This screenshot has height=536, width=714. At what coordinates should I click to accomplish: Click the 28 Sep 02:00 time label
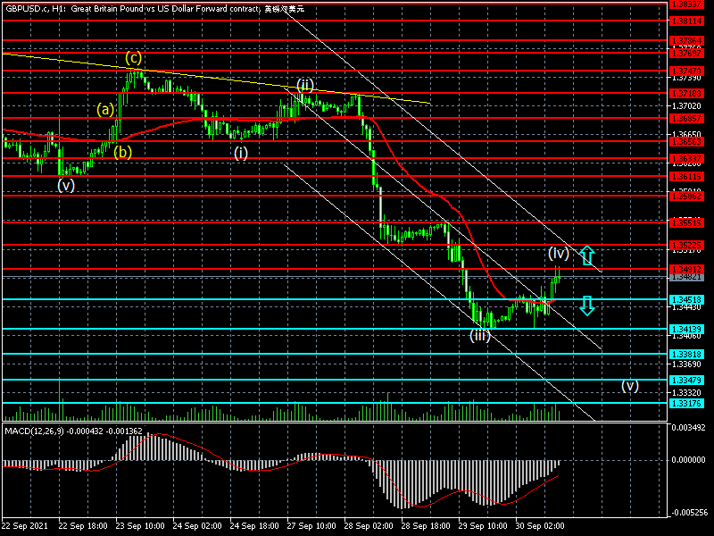(369, 526)
